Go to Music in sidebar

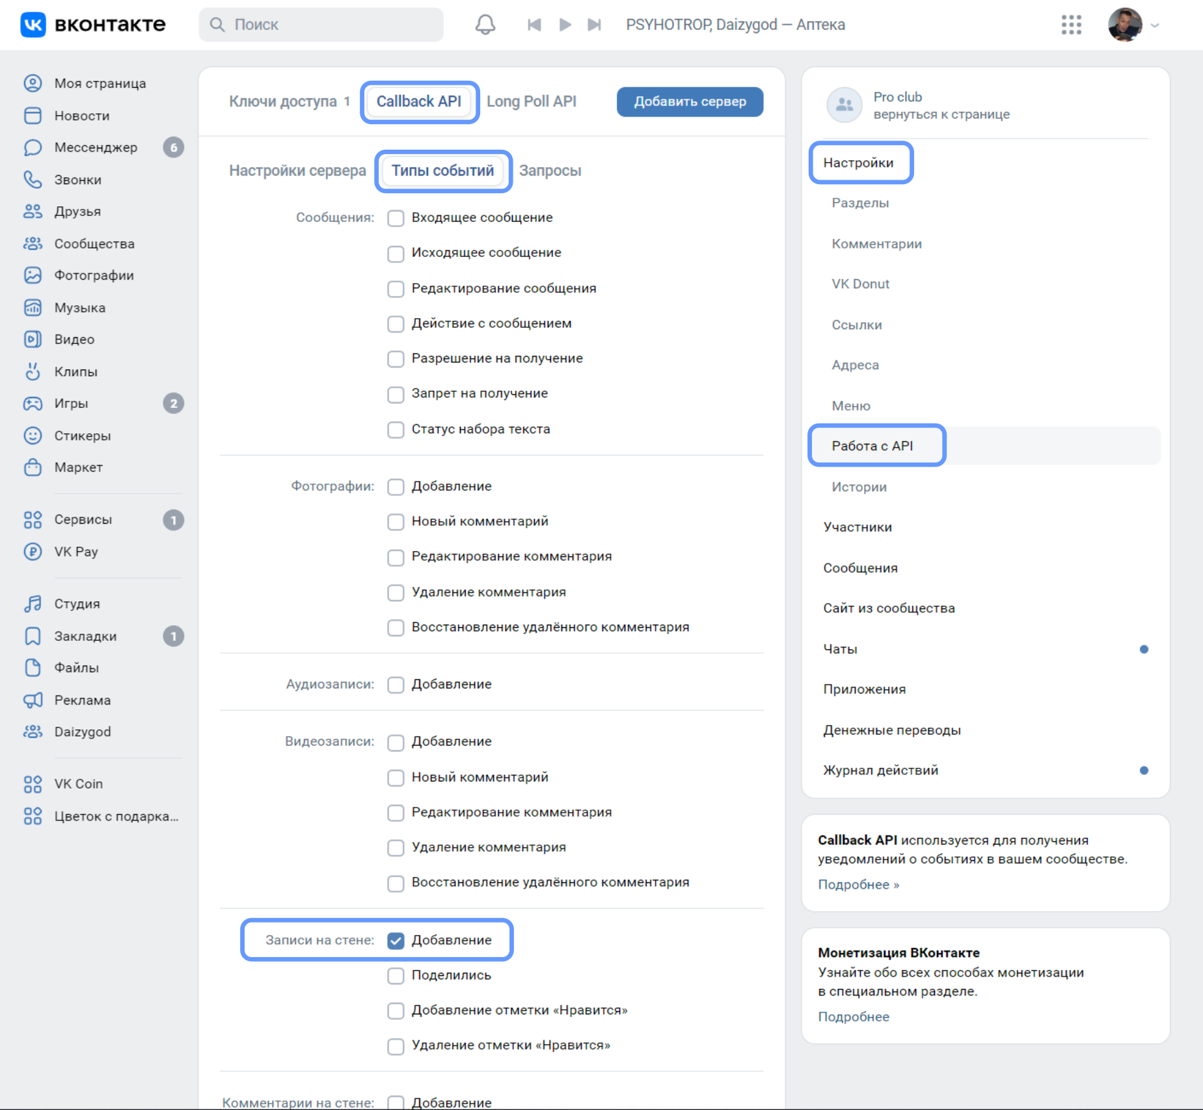[x=79, y=308]
